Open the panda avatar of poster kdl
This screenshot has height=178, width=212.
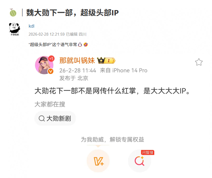click(x=15, y=29)
